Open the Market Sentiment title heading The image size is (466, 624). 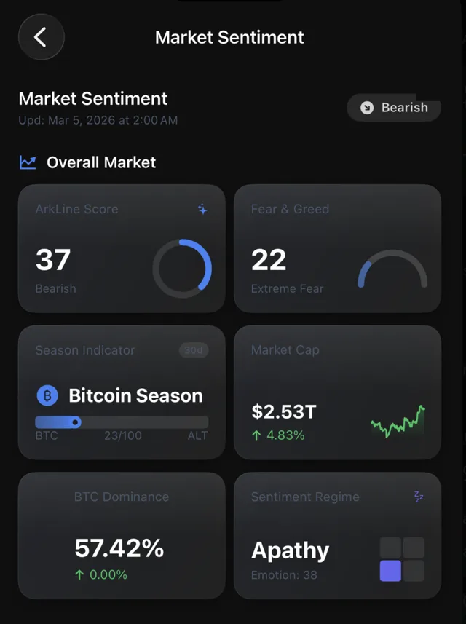[93, 98]
